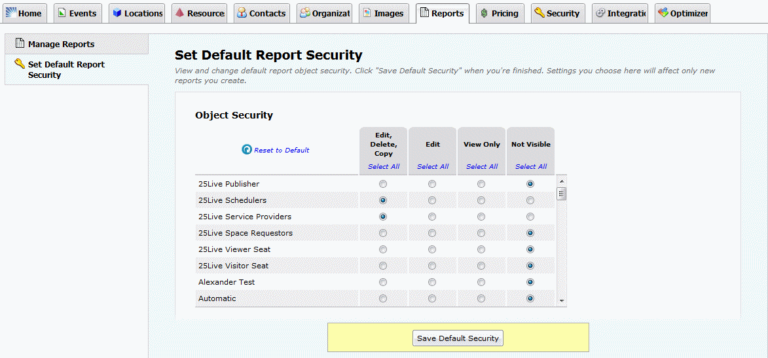
Task: Set 25Live Space Requestors to Edit, Delete, Copy
Action: [383, 233]
